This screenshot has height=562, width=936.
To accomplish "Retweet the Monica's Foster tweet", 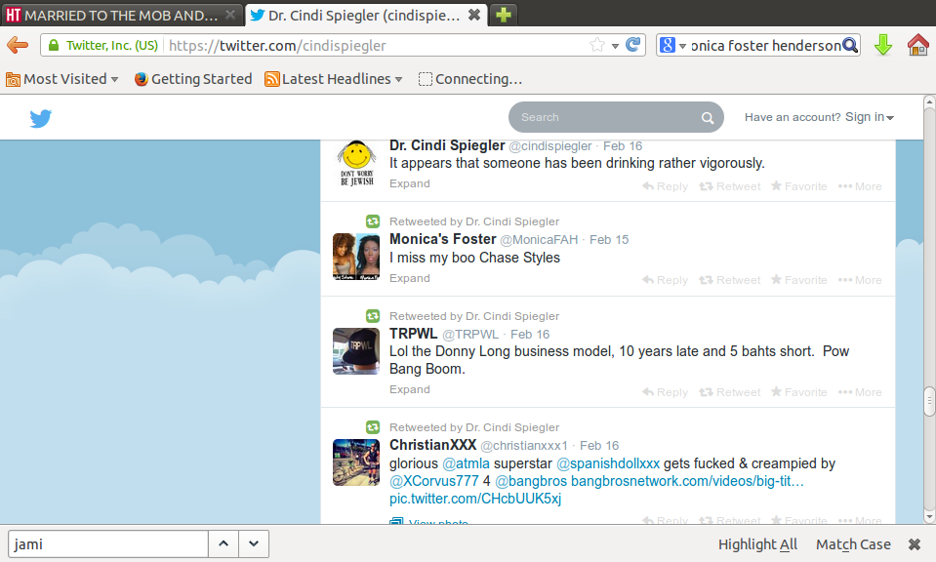I will point(729,280).
